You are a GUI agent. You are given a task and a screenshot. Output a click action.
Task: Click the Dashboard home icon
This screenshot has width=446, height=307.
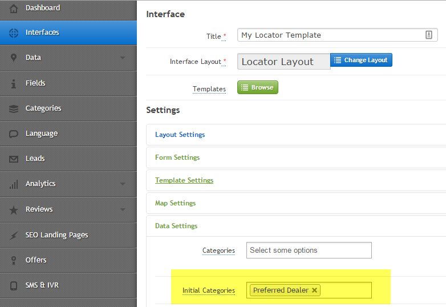point(13,9)
